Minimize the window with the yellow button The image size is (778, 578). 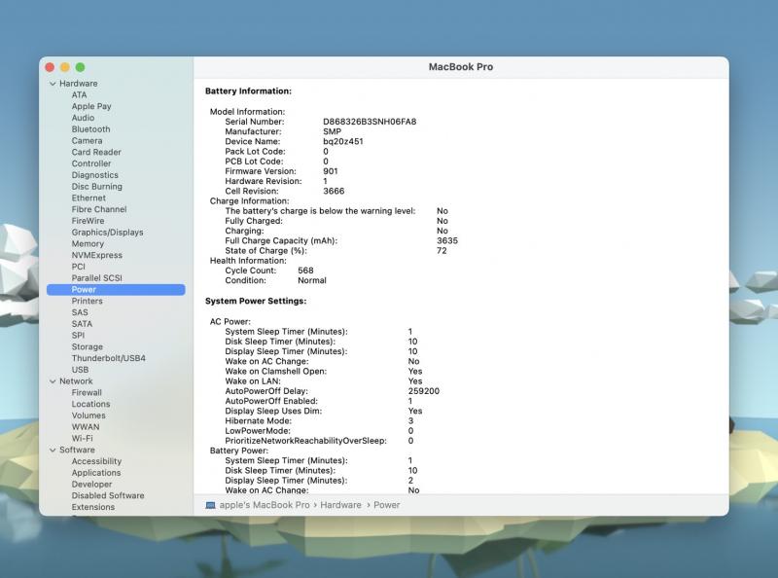(x=65, y=67)
